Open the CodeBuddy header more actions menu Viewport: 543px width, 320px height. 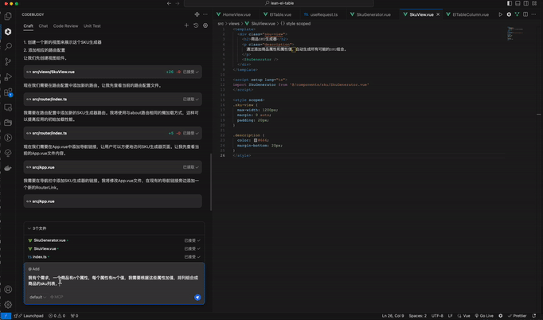205,14
